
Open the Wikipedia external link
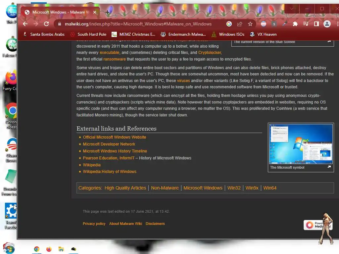coord(92,165)
